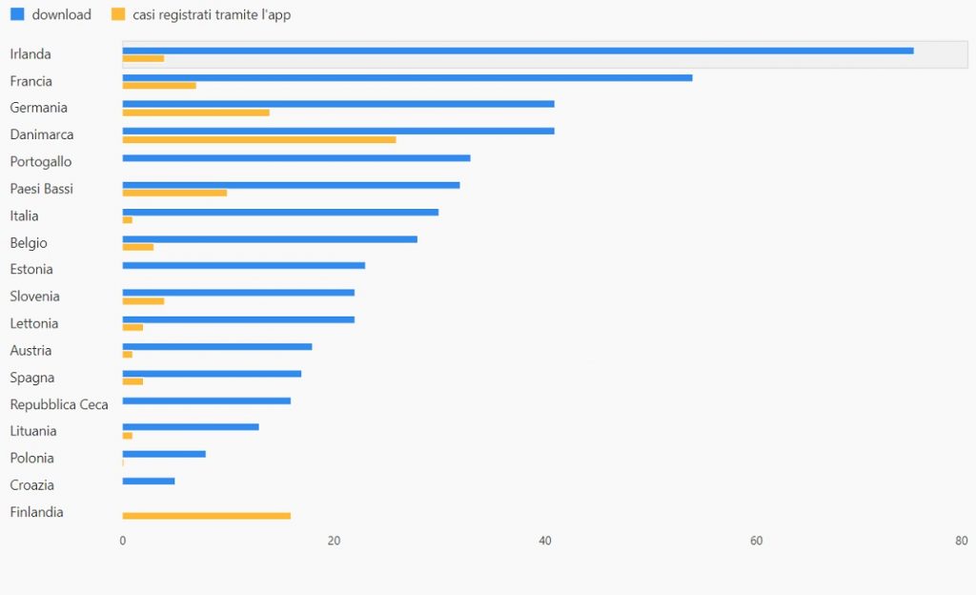Click the Estonia blue download bar
Viewport: 976px width, 595px height.
pyautogui.click(x=243, y=265)
